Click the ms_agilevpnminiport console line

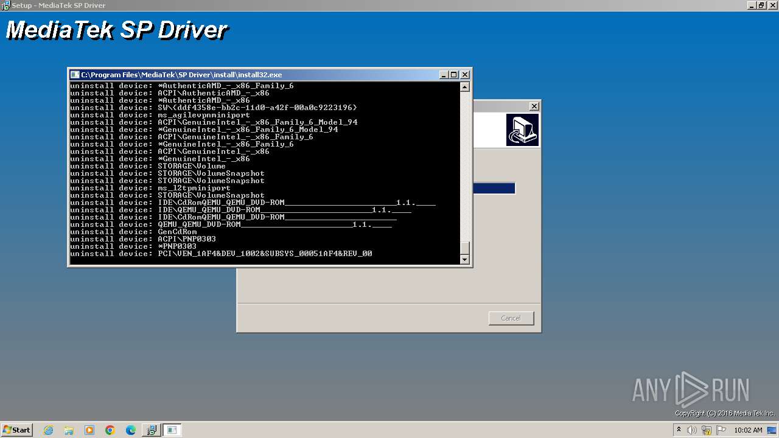tap(160, 115)
